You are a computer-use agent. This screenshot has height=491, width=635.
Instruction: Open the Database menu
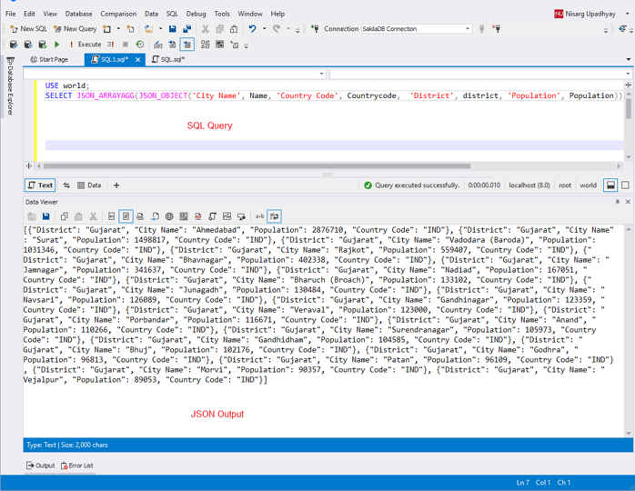pos(78,14)
